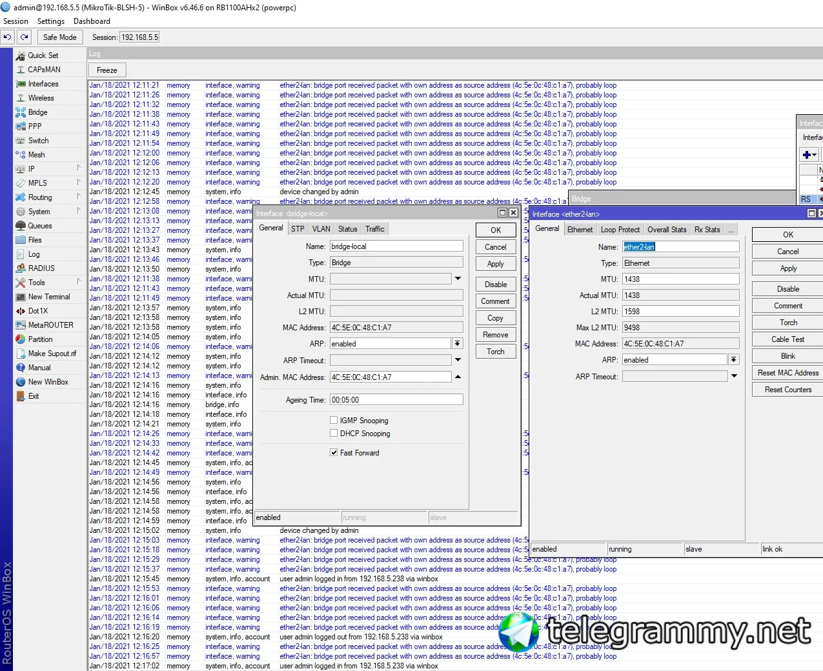Click OK in bridge-local dialog

496,230
